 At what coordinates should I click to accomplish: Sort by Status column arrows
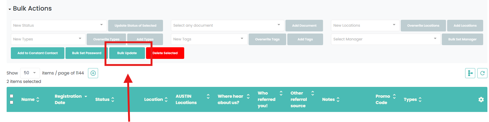(113, 100)
